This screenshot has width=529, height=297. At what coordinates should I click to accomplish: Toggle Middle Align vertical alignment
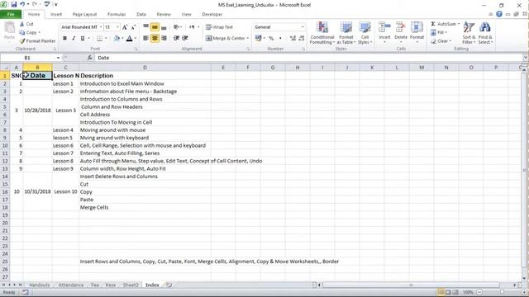(155, 27)
